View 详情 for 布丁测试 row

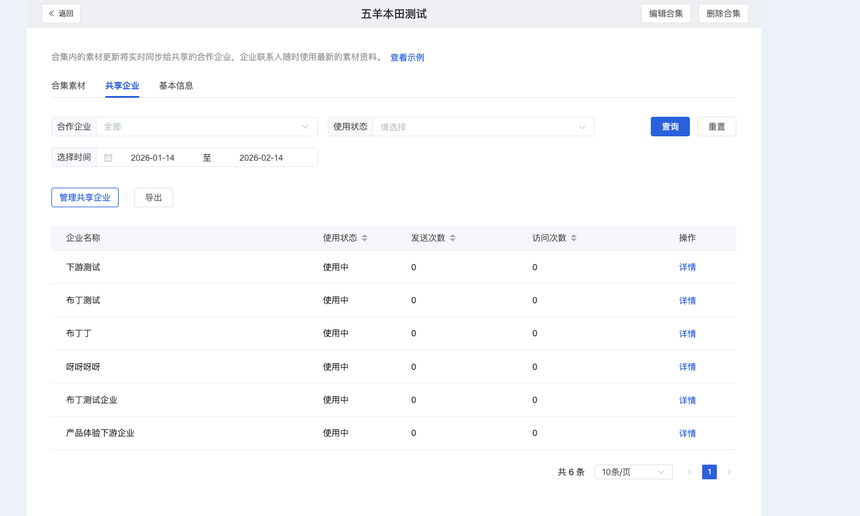point(688,301)
